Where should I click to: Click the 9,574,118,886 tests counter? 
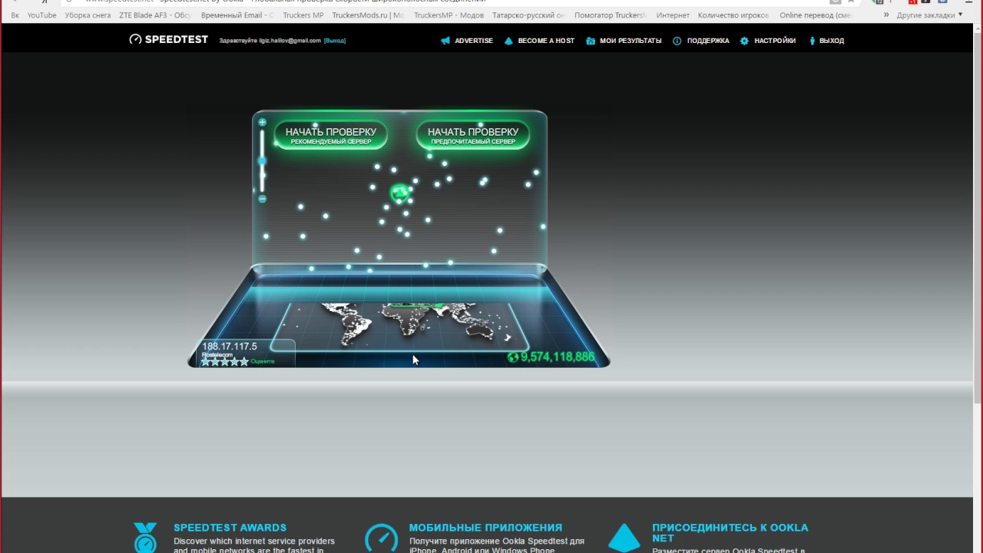(558, 357)
